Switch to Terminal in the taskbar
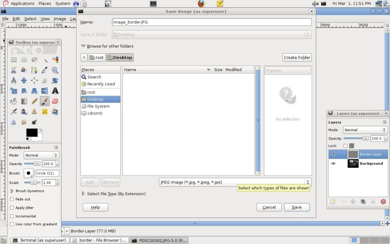 40,240
